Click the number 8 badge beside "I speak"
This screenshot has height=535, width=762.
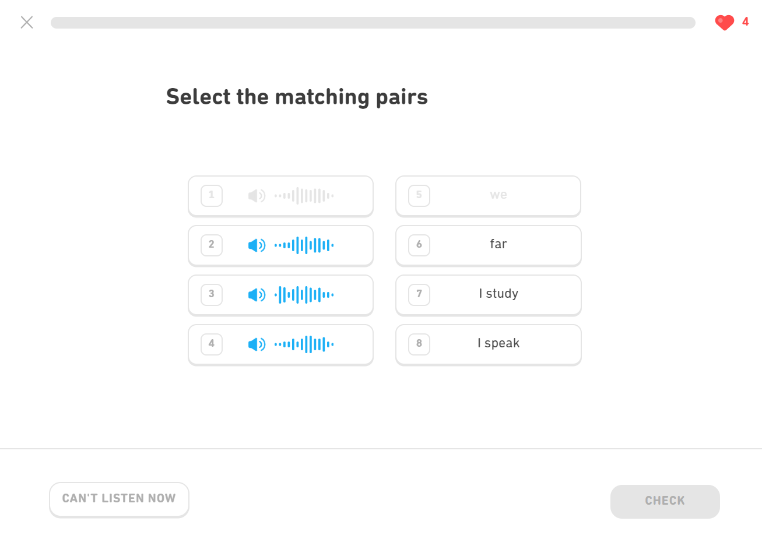pyautogui.click(x=419, y=344)
